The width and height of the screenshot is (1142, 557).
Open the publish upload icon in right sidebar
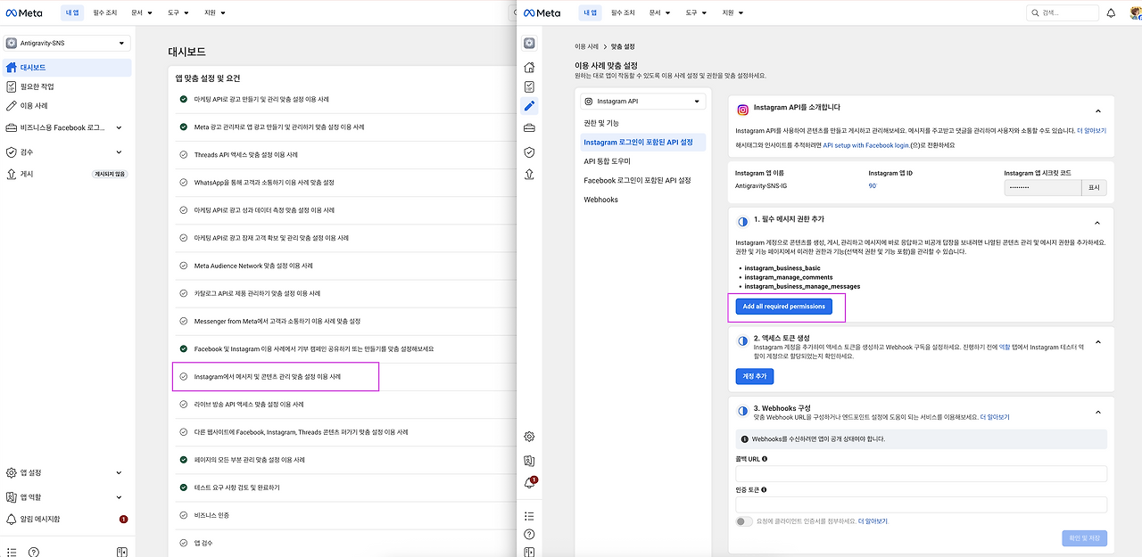pyautogui.click(x=529, y=174)
